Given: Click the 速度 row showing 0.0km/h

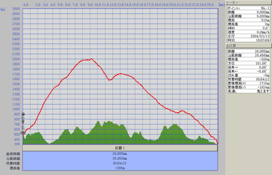Looking at the screenshot, I should [248, 32].
